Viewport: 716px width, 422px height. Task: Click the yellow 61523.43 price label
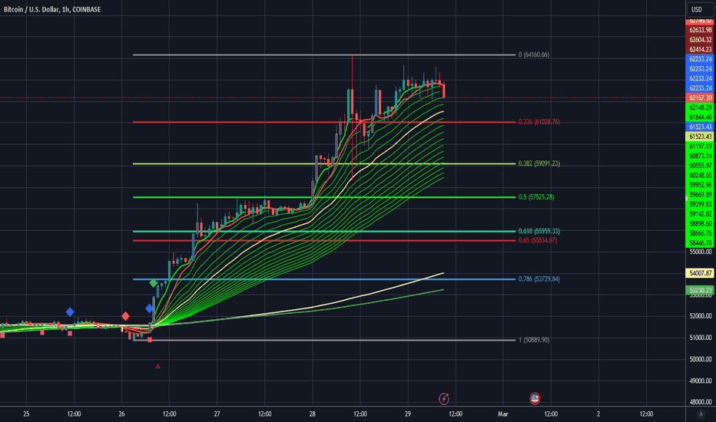pyautogui.click(x=701, y=137)
